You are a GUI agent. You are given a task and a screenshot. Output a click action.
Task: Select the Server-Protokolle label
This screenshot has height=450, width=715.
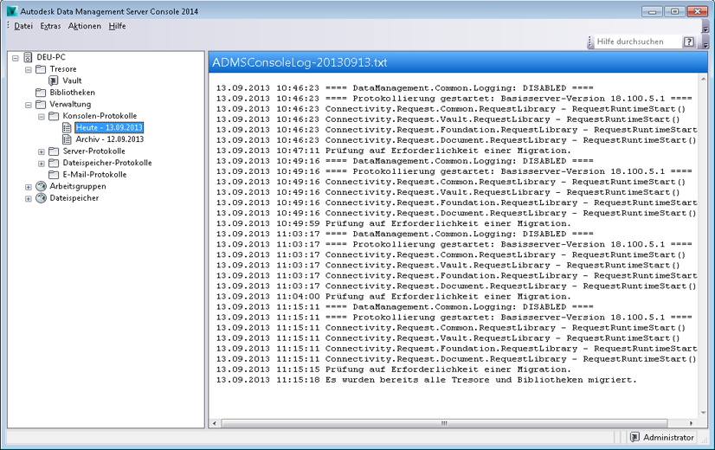coord(94,151)
